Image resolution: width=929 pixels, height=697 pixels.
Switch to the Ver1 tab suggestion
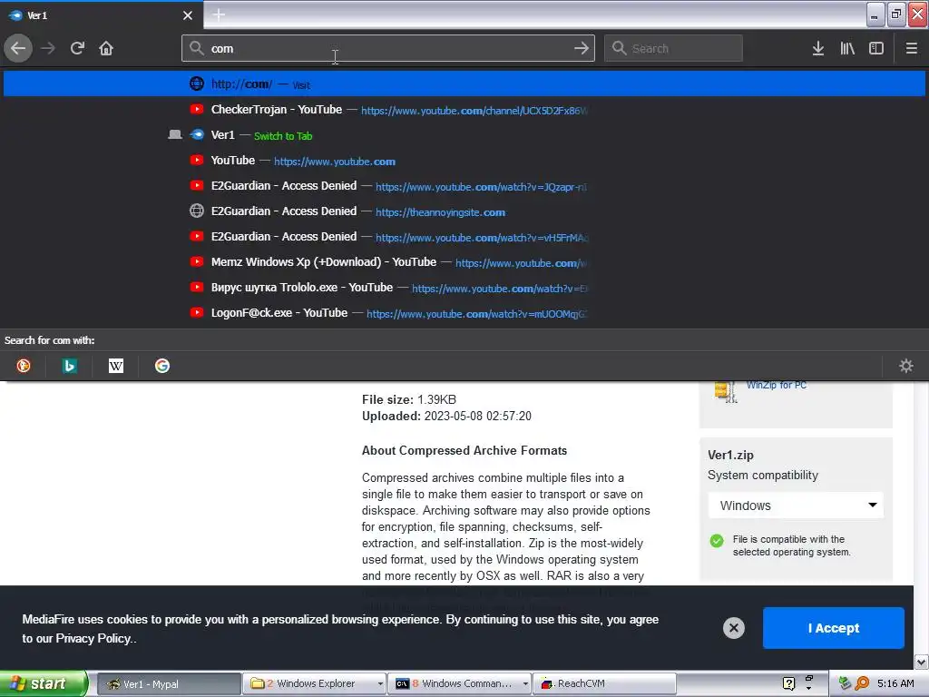(464, 135)
